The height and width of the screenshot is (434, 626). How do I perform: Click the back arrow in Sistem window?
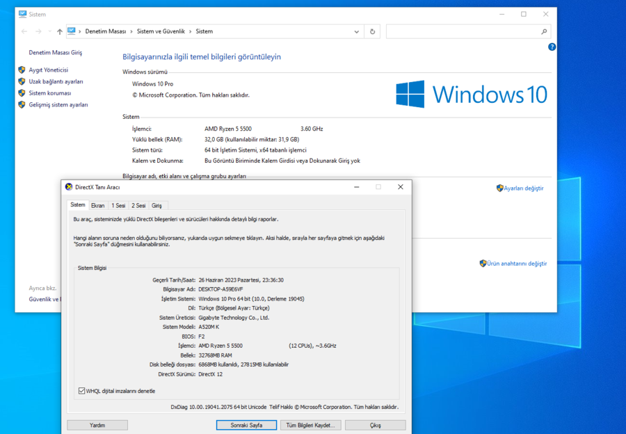(24, 31)
